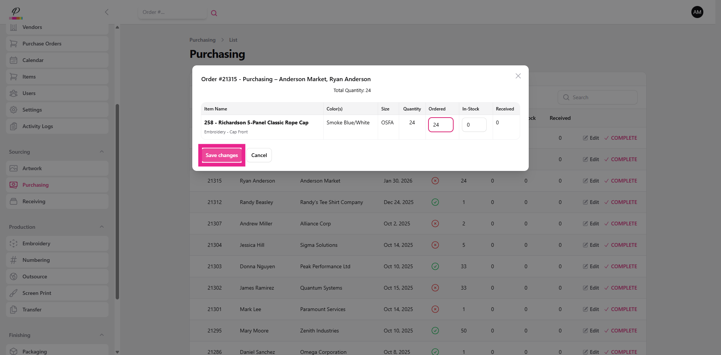Click the green check status on order 21312

point(435,202)
